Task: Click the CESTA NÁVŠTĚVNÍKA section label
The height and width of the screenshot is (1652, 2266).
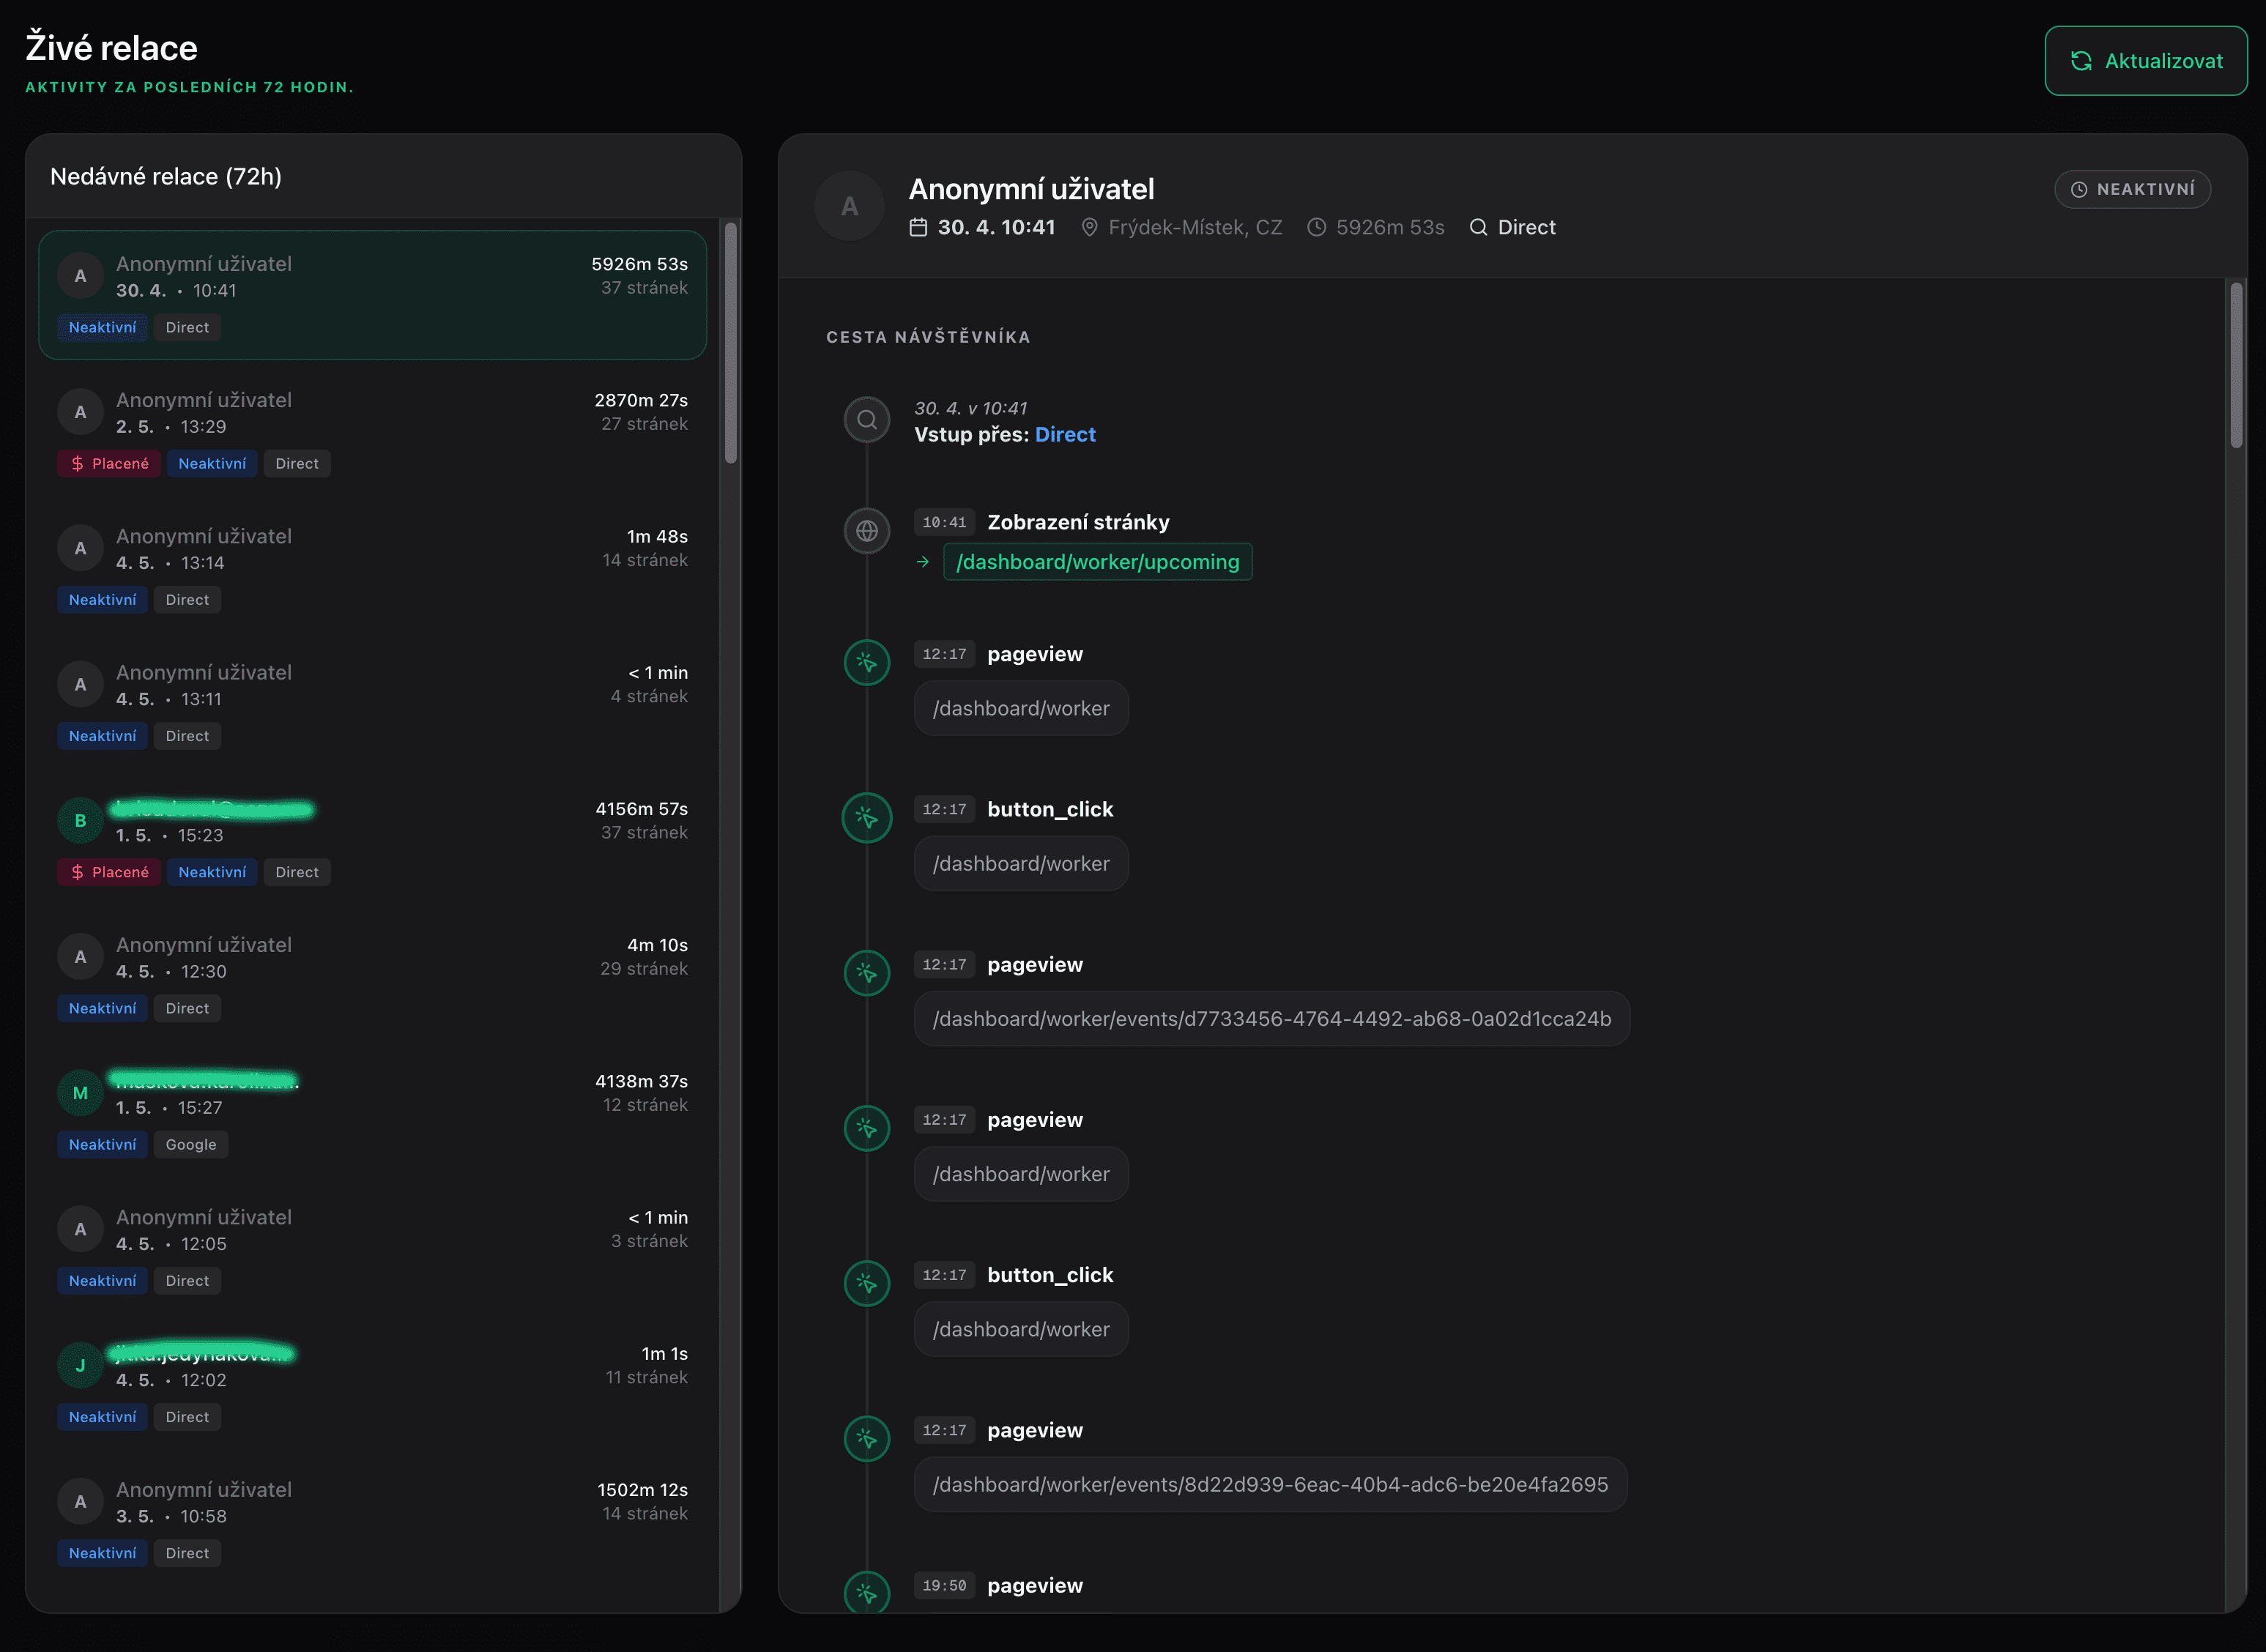Action: coord(928,337)
